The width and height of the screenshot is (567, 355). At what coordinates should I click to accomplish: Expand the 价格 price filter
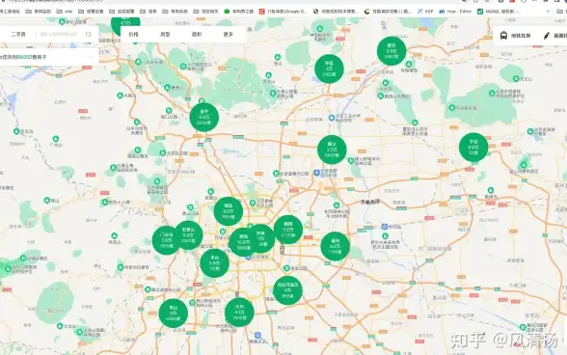(x=133, y=35)
